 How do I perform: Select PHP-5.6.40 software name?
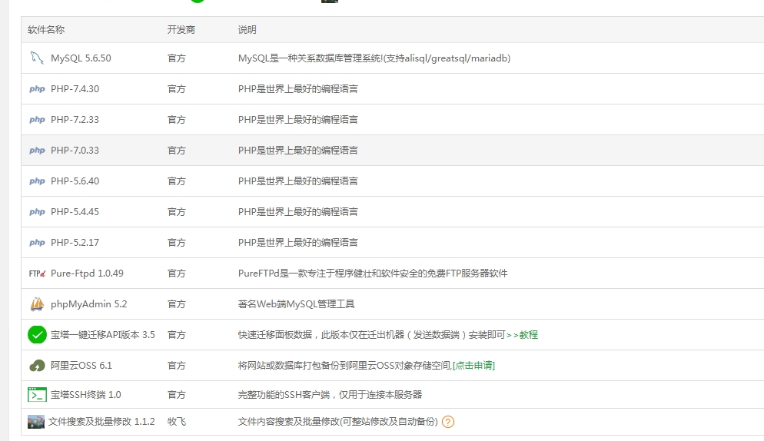point(75,181)
